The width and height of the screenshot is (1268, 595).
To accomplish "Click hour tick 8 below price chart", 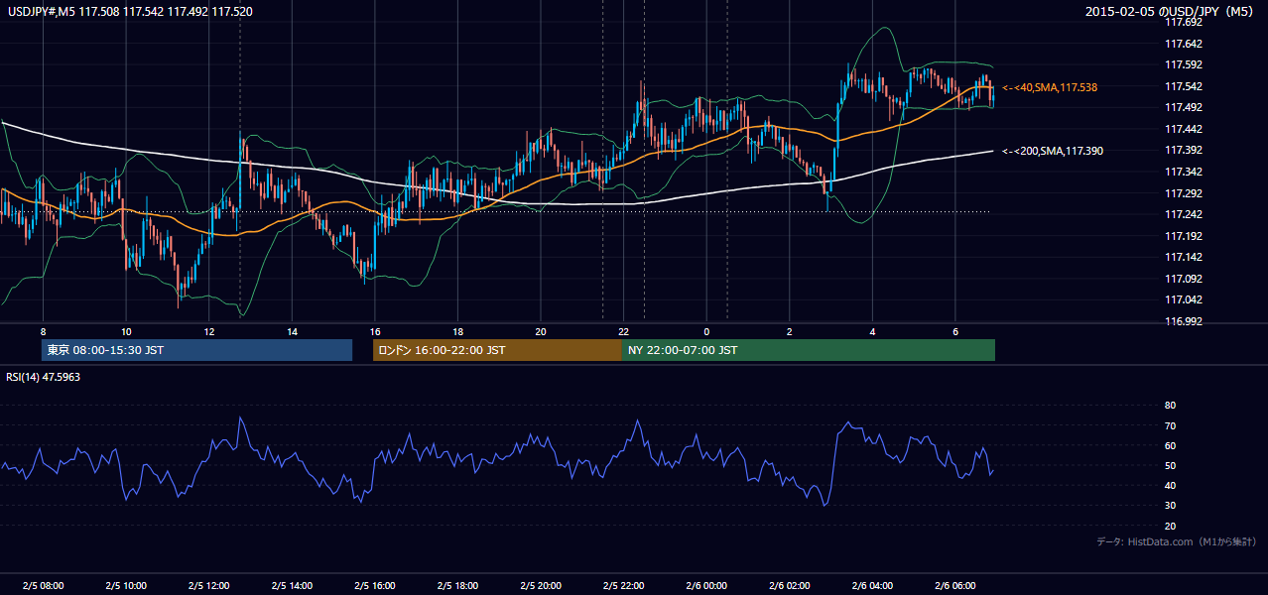I will [43, 331].
